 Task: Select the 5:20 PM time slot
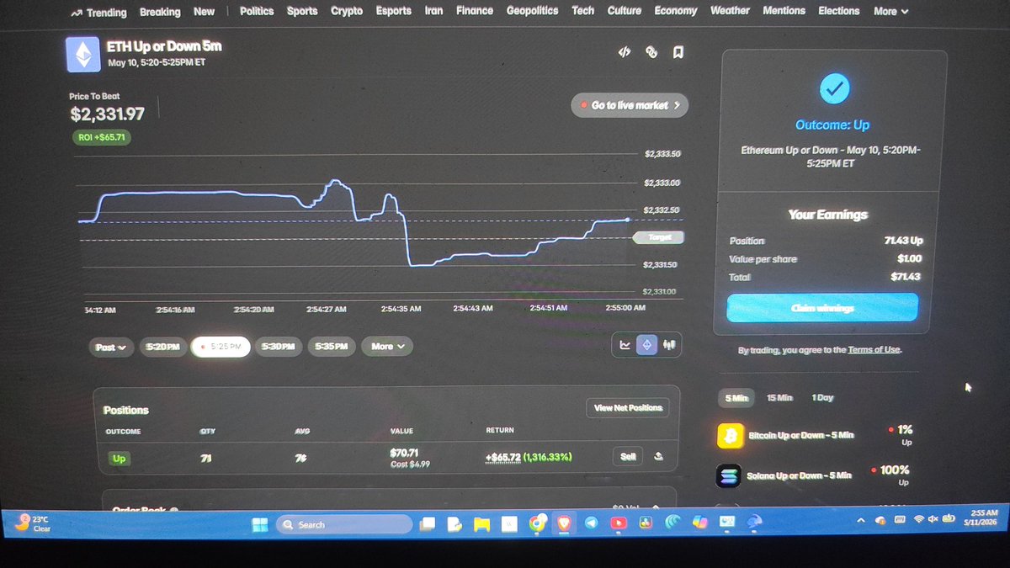[162, 347]
